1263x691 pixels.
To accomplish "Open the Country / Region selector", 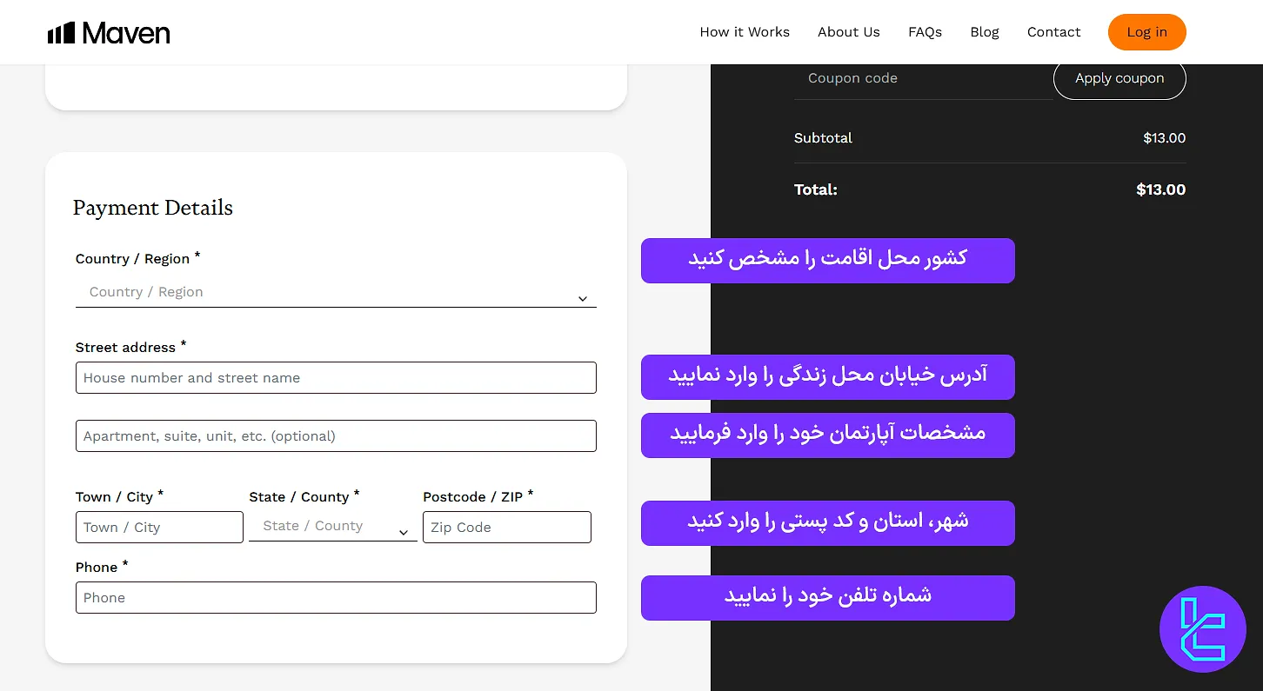I will pyautogui.click(x=336, y=292).
